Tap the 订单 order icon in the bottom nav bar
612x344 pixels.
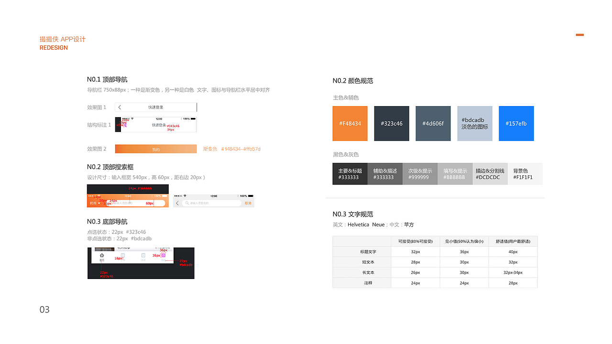click(x=122, y=255)
